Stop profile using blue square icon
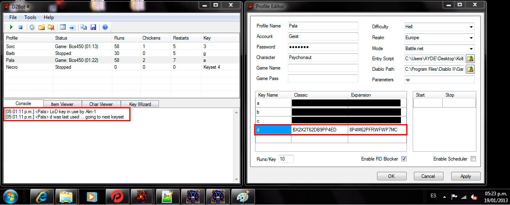 coord(20,27)
